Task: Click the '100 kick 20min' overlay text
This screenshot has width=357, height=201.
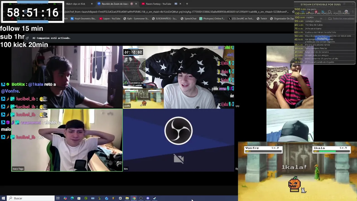Action: pyautogui.click(x=24, y=45)
